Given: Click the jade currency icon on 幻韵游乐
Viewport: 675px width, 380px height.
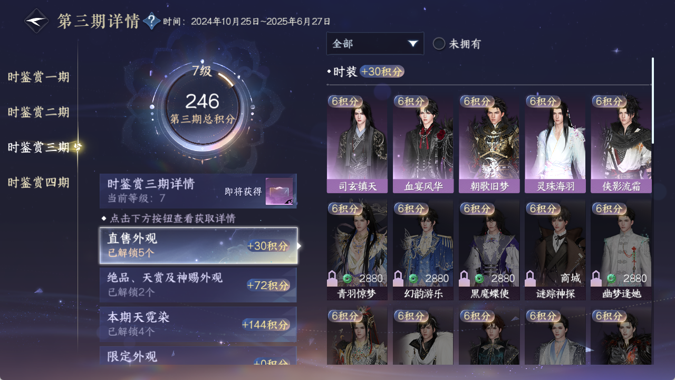Looking at the screenshot, I should (413, 278).
